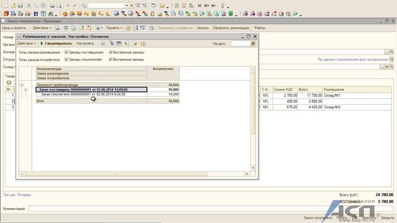Image resolution: width=397 pixels, height=223 pixels.
Task: Click the Элемент трубопровода row
Action: 108,85
